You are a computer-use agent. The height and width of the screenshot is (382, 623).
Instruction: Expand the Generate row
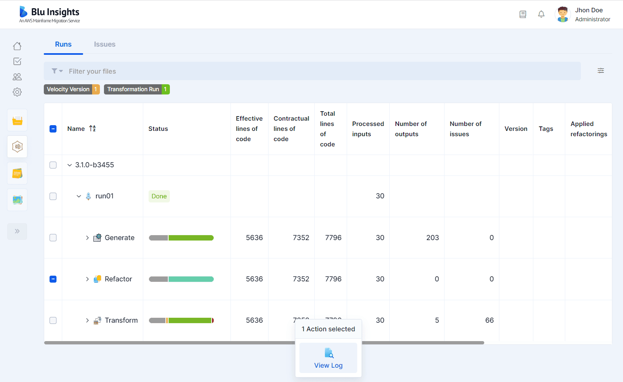point(87,238)
